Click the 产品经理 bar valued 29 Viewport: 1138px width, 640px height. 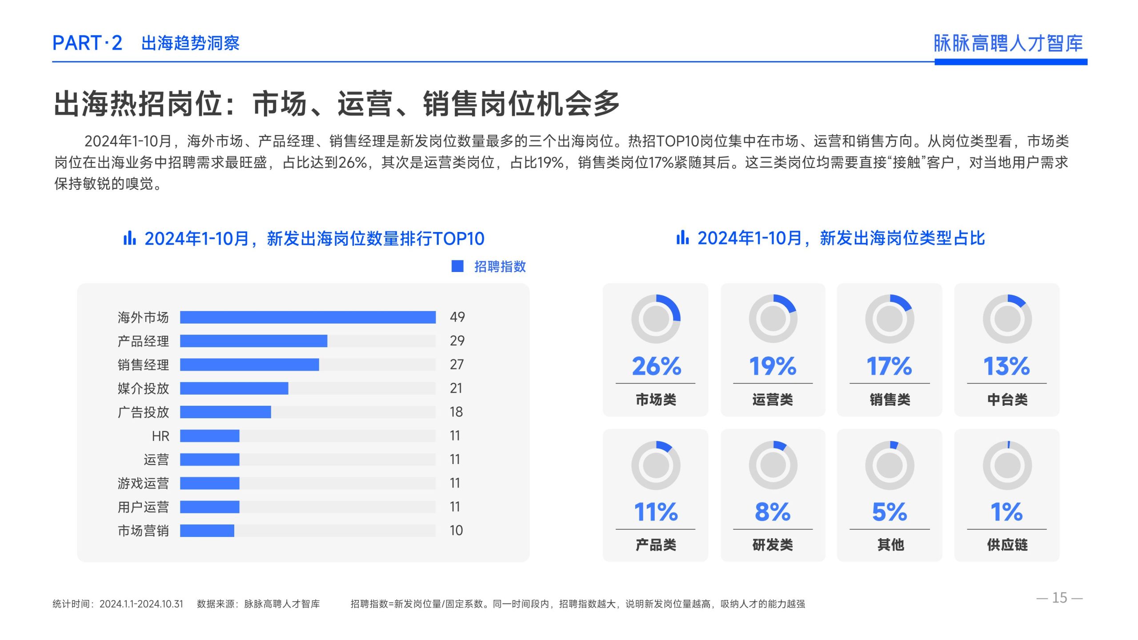pos(253,341)
